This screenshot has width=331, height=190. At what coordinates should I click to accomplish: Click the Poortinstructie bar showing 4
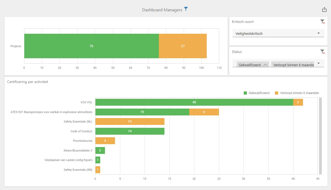coord(105,141)
